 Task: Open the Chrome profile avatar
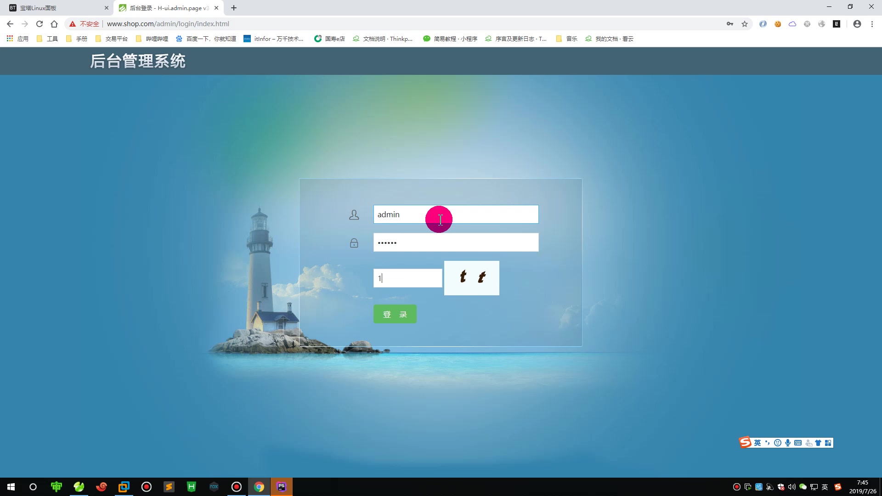point(857,23)
